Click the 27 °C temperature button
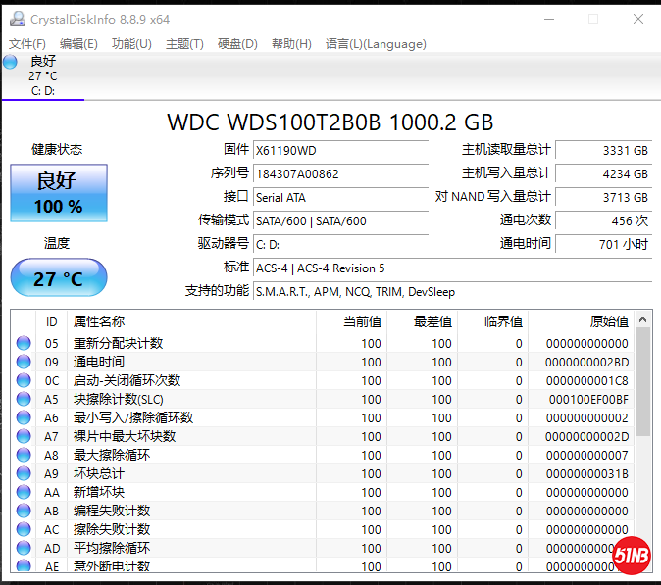This screenshot has width=661, height=585. 59,278
